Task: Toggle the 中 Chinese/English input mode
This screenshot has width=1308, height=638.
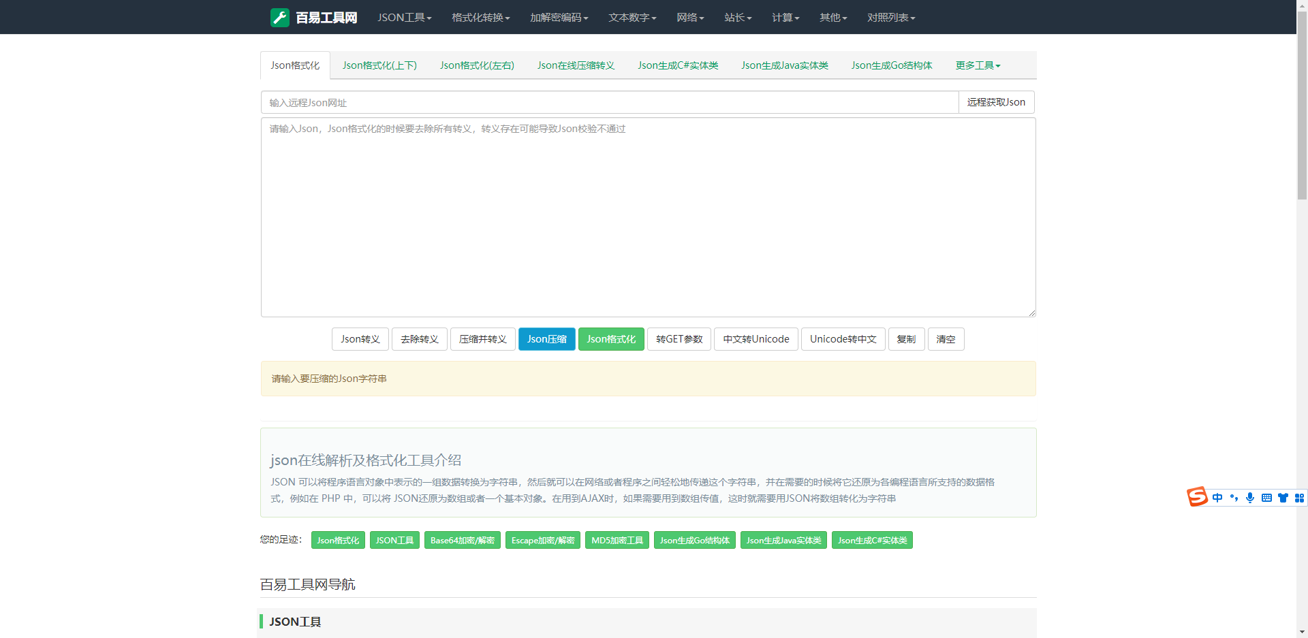Action: tap(1217, 498)
